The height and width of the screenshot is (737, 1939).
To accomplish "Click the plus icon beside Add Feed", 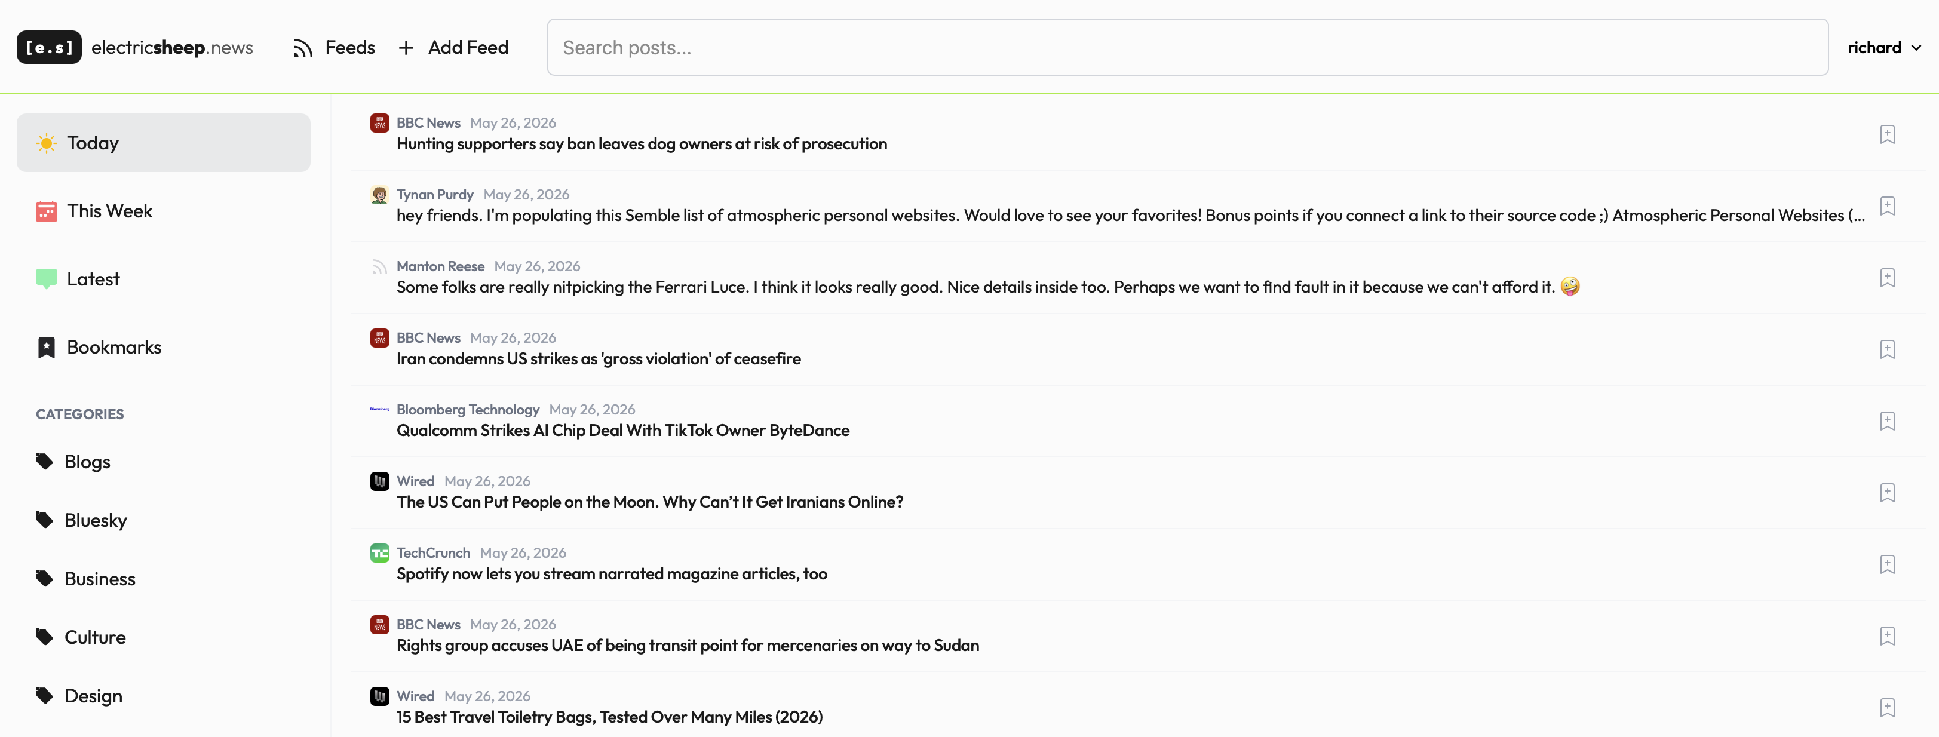I will tap(406, 48).
